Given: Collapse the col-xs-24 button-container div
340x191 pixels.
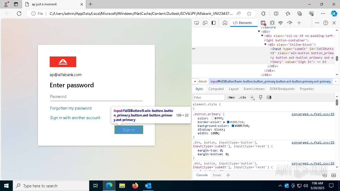Looking at the screenshot, I should pos(262,36).
